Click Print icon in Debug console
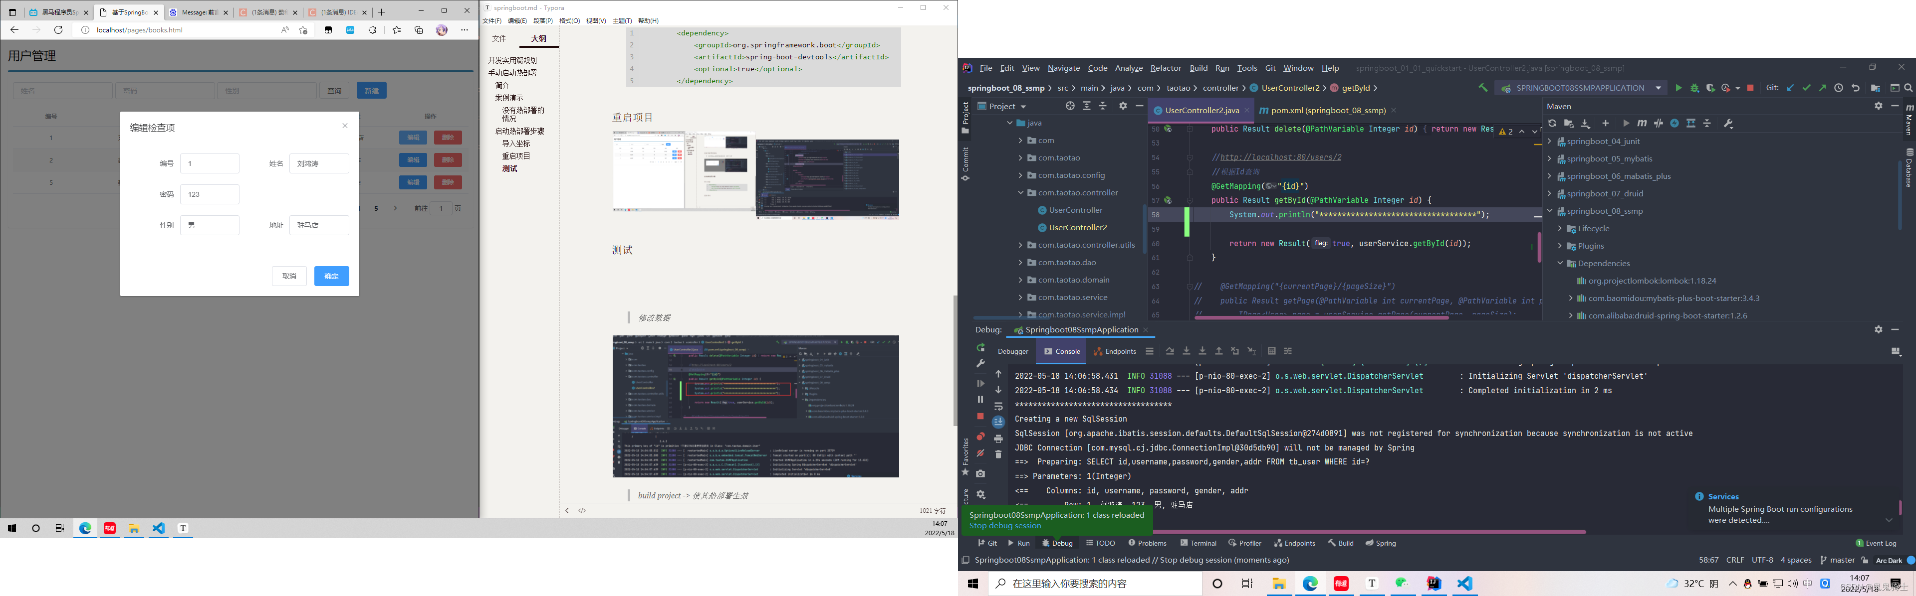 [x=999, y=439]
